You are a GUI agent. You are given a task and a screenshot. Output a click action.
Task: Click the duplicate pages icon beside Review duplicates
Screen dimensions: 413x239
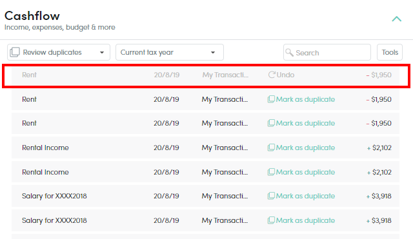click(15, 52)
